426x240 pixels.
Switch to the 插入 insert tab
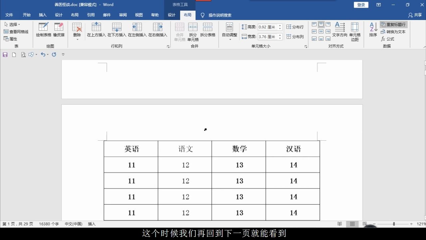[x=43, y=15]
